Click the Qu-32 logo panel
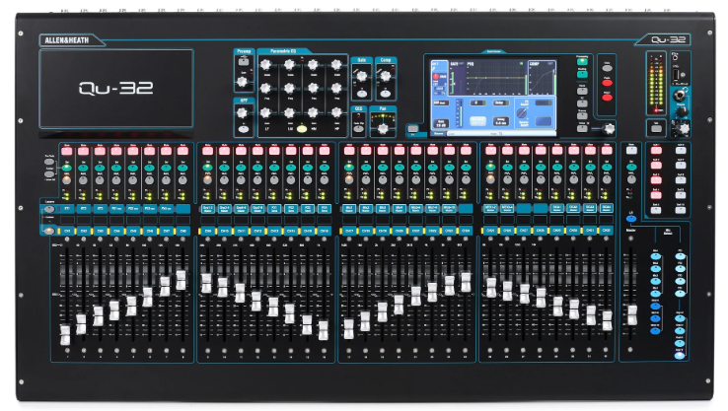This screenshot has width=728, height=411. [x=116, y=88]
